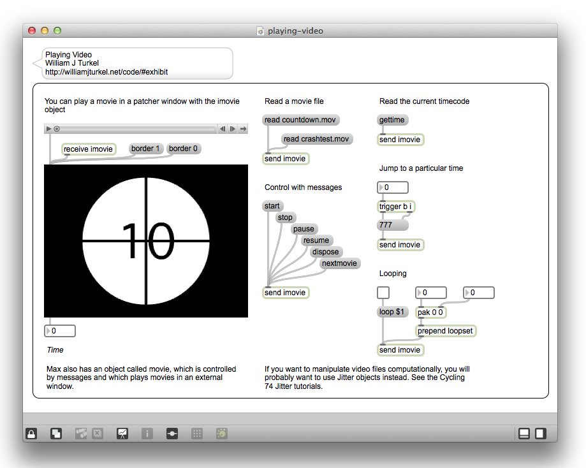Open a new view of the patcher
586x468 pixels.
click(57, 434)
